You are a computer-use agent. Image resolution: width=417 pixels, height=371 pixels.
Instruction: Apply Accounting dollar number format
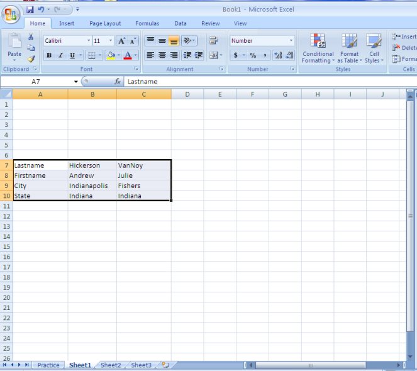236,55
